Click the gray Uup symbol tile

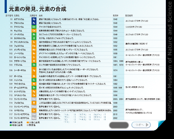pos(34,107)
